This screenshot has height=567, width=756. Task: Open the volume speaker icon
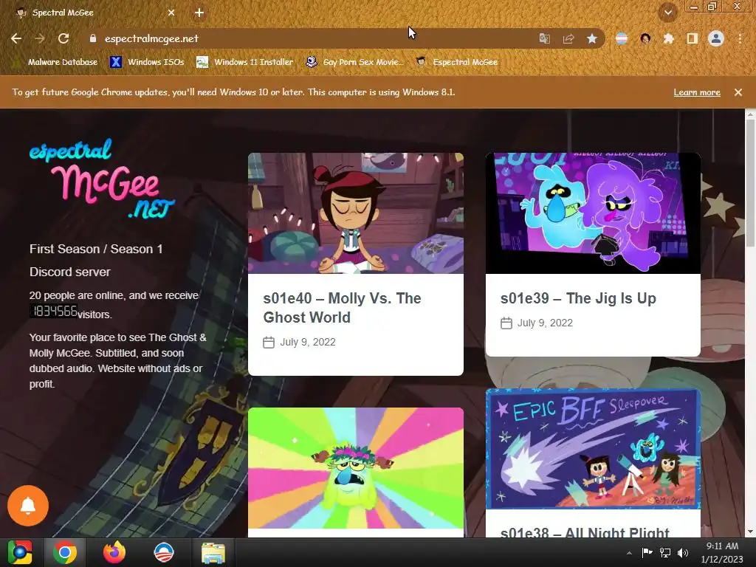[x=683, y=552]
